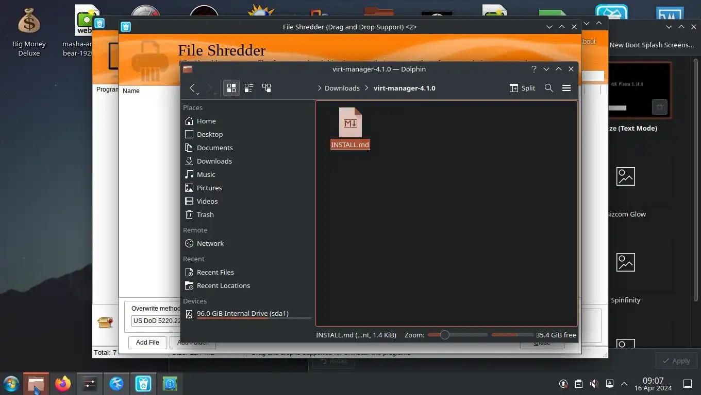Expand hidden system tray icons arrow

click(624, 384)
